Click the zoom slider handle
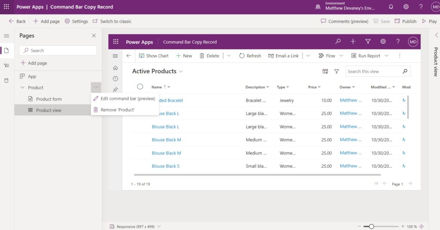440x230 pixels. click(x=372, y=227)
